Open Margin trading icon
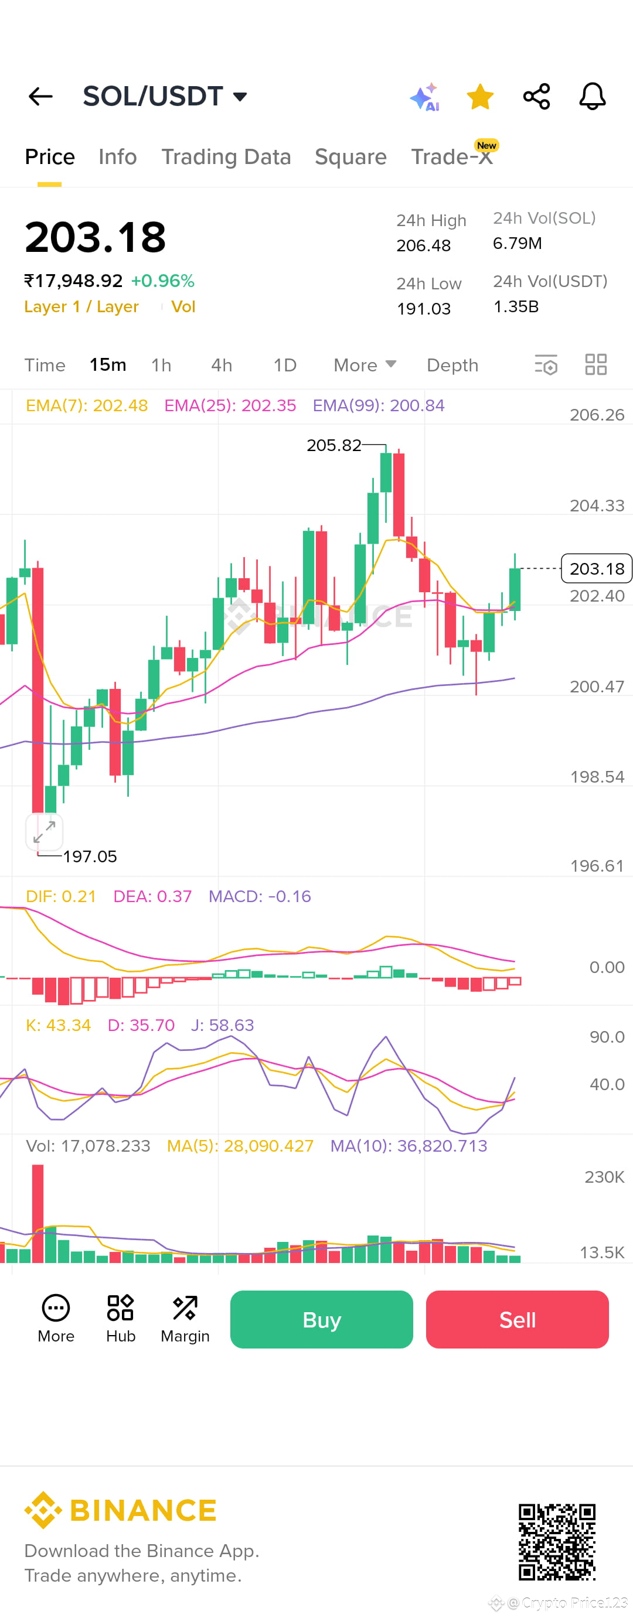The height and width of the screenshot is (1618, 633). pyautogui.click(x=185, y=1317)
